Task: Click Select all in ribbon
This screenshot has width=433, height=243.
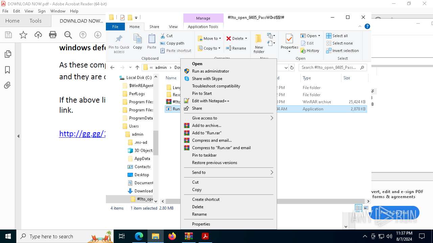Action: pyautogui.click(x=337, y=36)
